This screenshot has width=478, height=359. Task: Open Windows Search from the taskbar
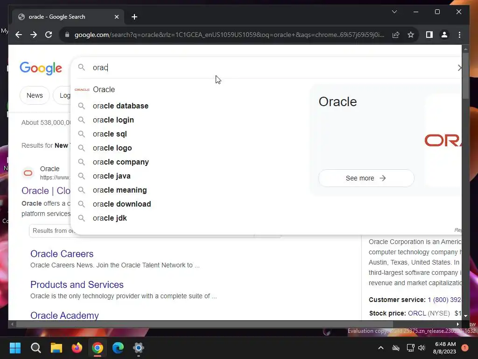[x=35, y=348]
